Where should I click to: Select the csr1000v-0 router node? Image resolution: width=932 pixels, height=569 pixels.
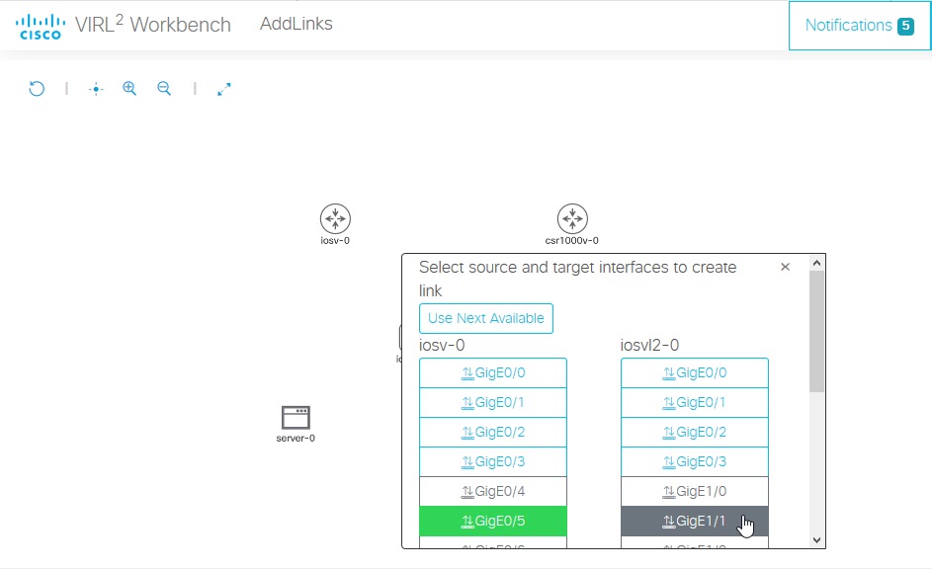(572, 219)
